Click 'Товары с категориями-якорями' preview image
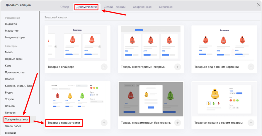This screenshot has height=136, width=262. 151,43
